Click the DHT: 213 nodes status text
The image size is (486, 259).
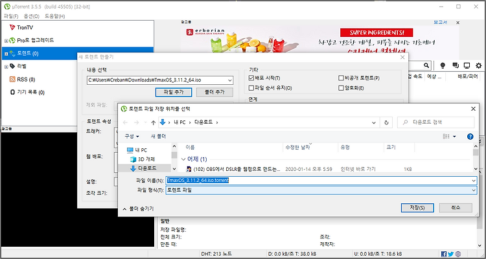pos(216,254)
